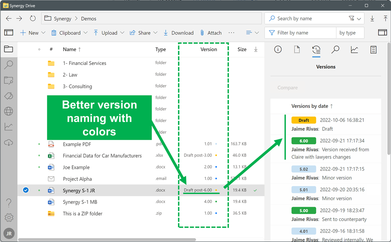Click the uploads arrow icon at top right
The height and width of the screenshot is (242, 391).
(x=385, y=18)
